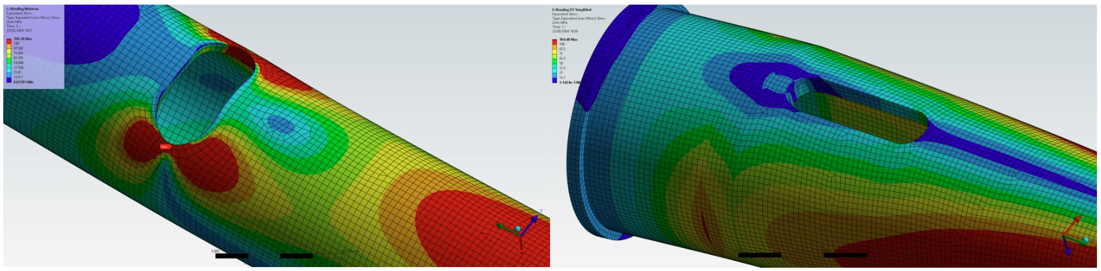Click dark blue Min swatch in left legend
Image resolution: width=1101 pixels, height=271 pixels.
point(9,80)
